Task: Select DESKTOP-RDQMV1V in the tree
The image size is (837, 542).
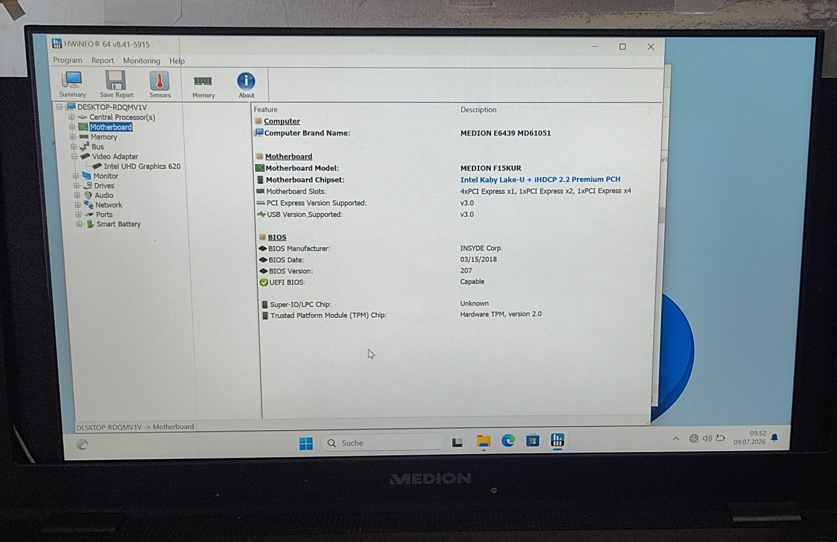Action: (x=112, y=107)
